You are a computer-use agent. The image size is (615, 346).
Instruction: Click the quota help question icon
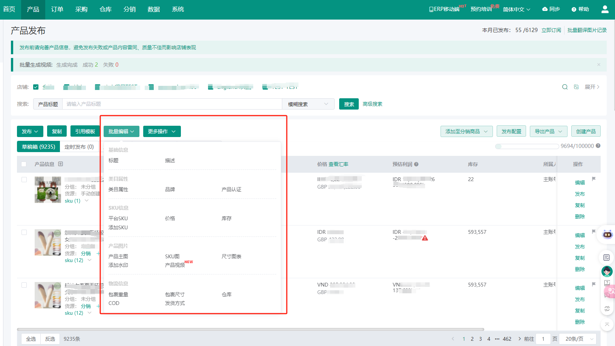coord(598,146)
